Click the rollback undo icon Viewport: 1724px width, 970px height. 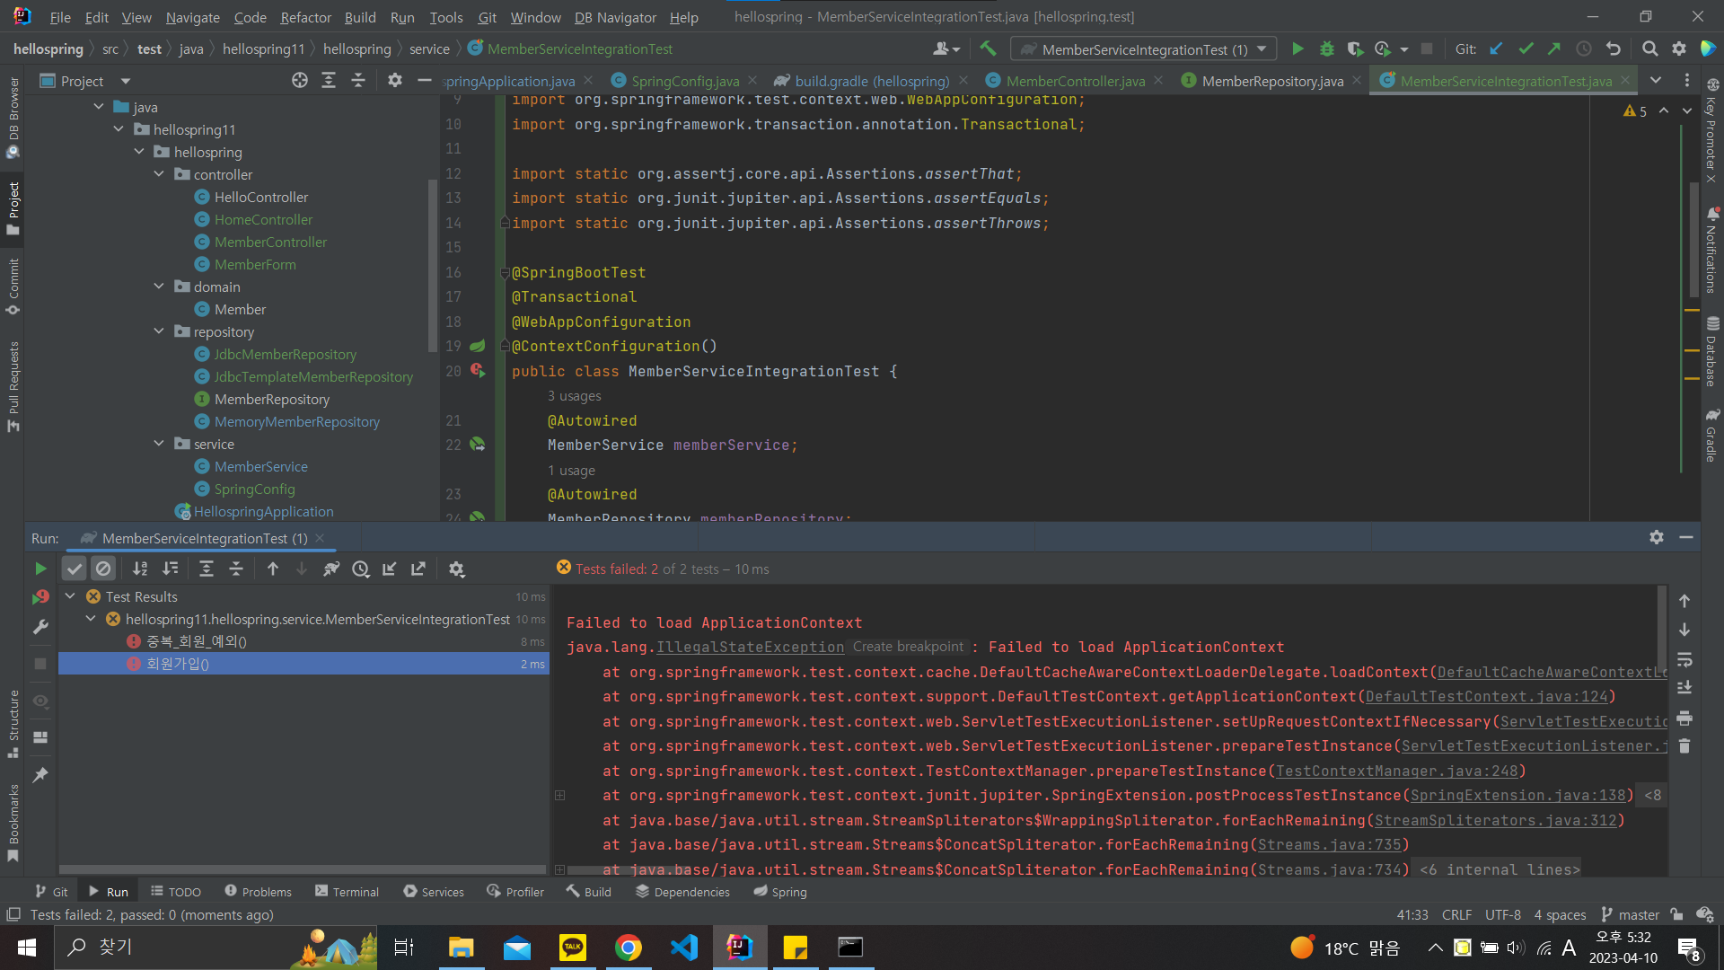coord(1614,48)
